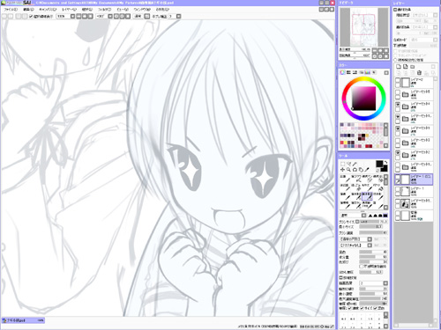Click the Rotate canvas tool

(355, 170)
